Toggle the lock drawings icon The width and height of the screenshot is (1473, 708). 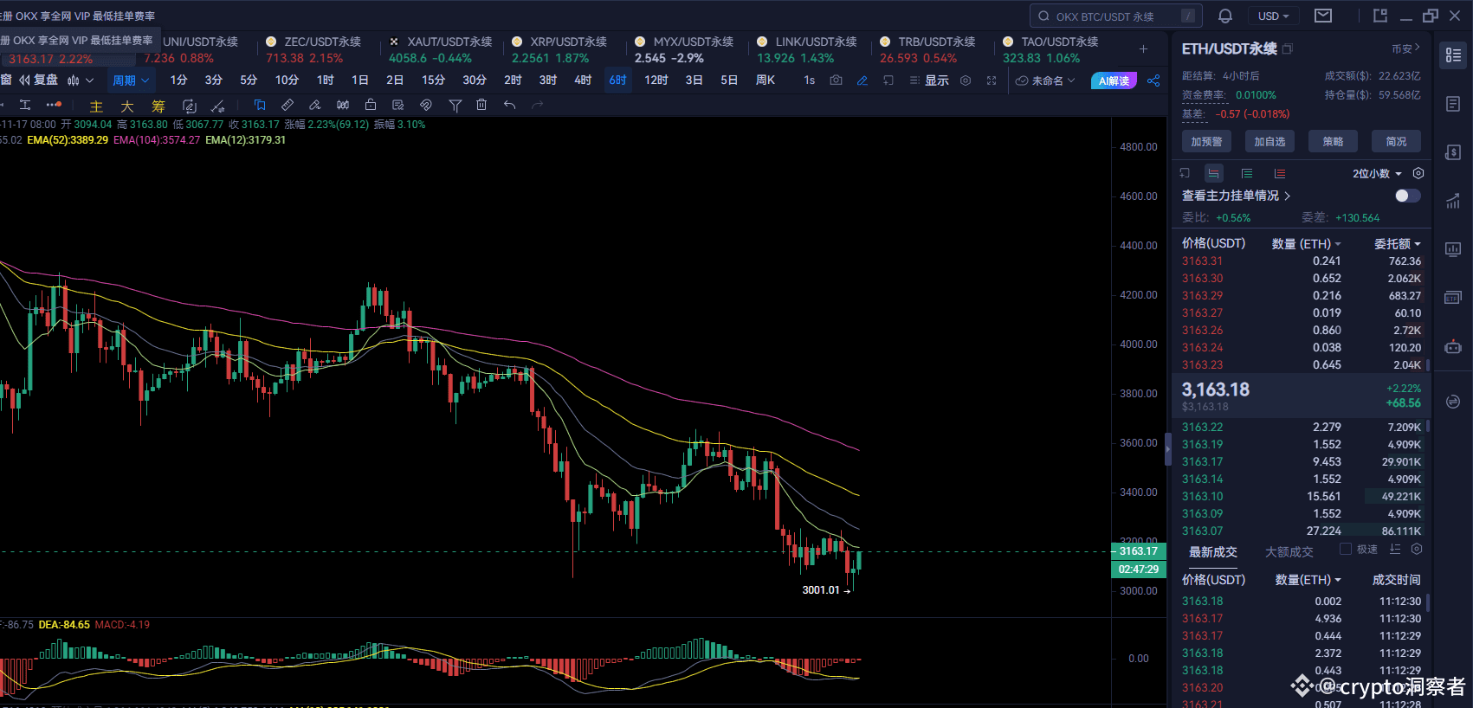point(371,105)
